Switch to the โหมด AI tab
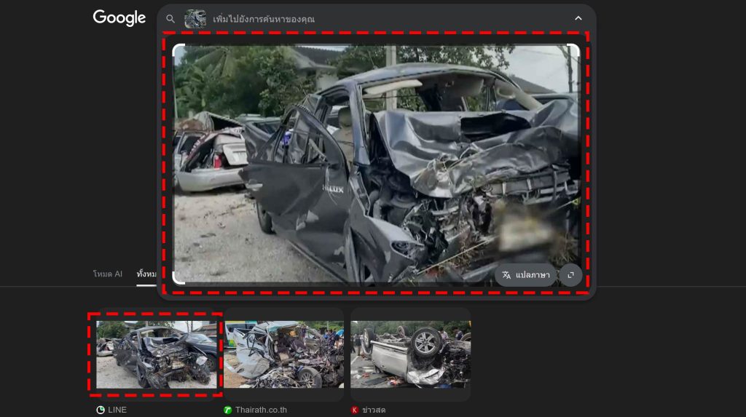Viewport: 746px width, 417px height. (108, 274)
